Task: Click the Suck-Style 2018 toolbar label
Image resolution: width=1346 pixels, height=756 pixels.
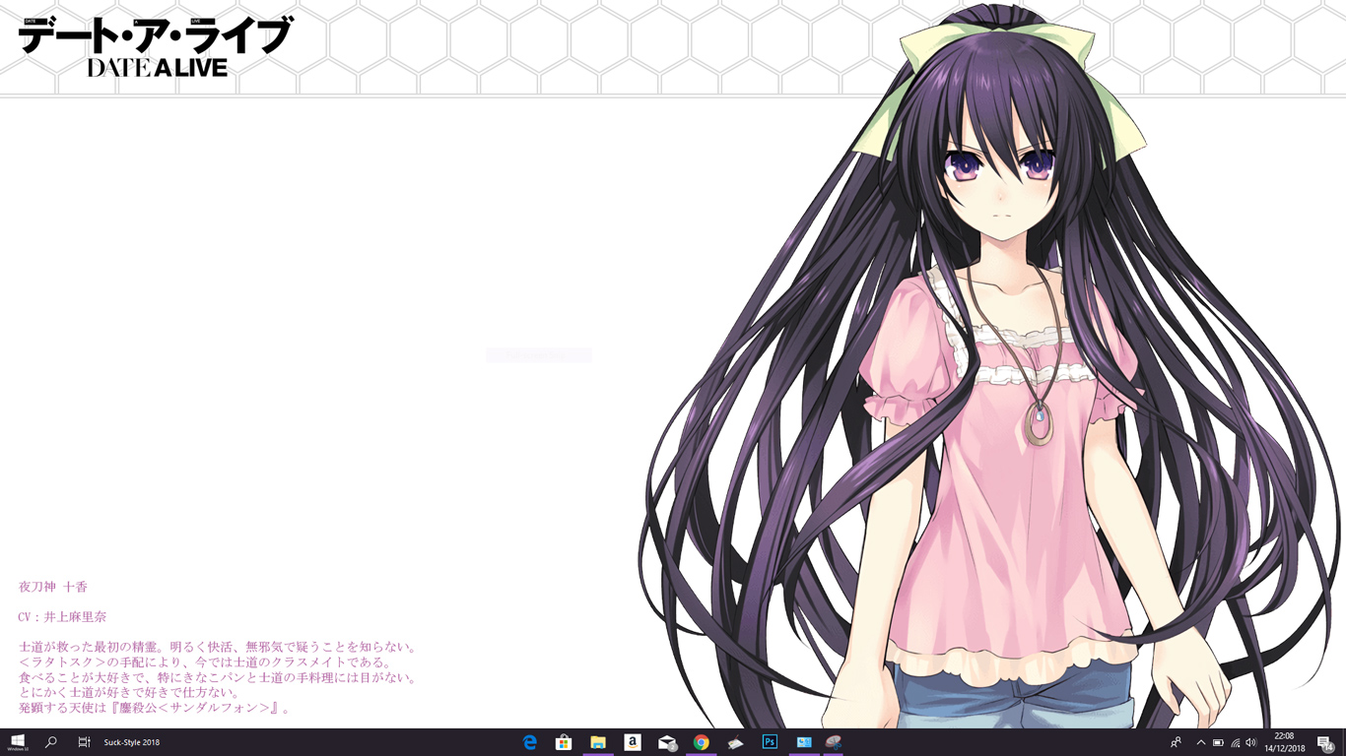Action: point(132,742)
